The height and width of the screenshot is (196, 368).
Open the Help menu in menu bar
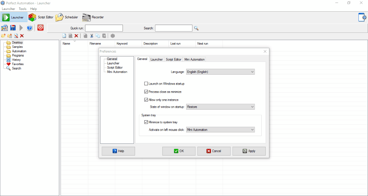click(33, 9)
